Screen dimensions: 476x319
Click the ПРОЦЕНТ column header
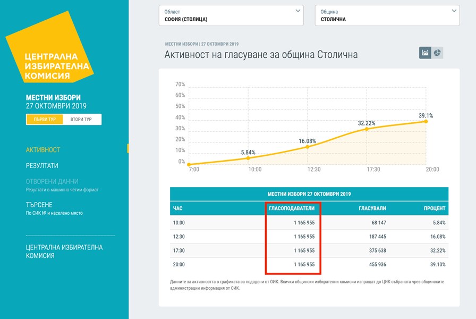[434, 208]
